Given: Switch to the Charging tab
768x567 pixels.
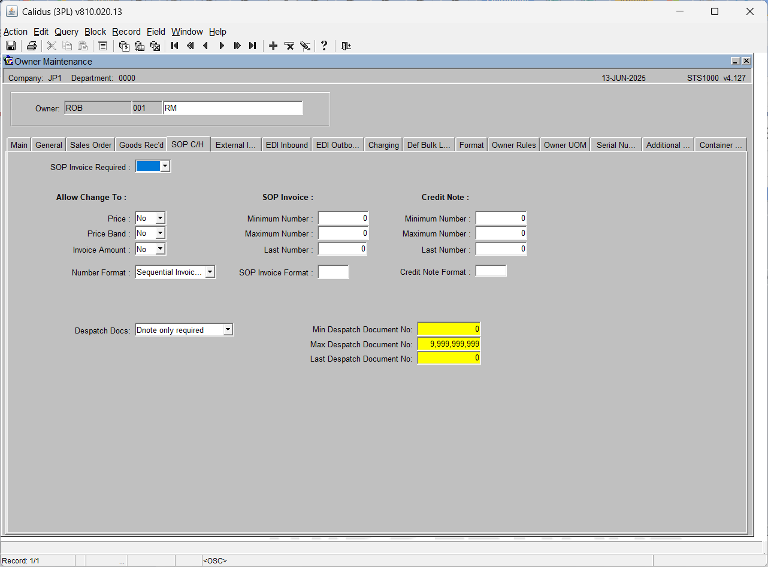Looking at the screenshot, I should (383, 145).
